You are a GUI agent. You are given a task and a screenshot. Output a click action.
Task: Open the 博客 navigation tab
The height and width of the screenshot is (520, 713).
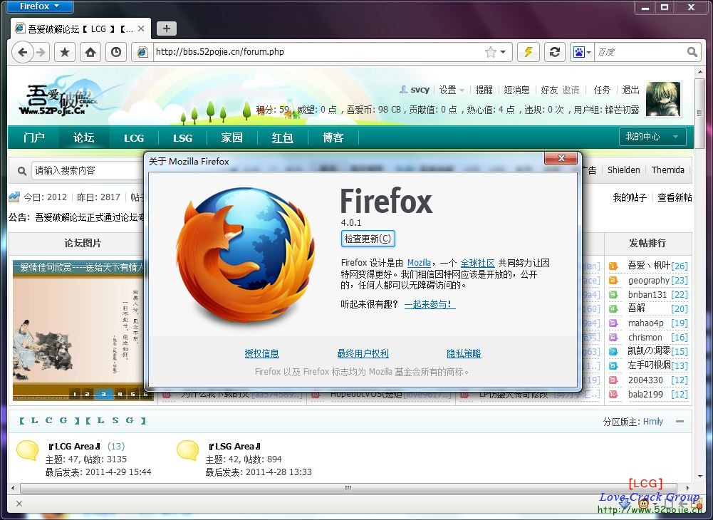click(333, 137)
